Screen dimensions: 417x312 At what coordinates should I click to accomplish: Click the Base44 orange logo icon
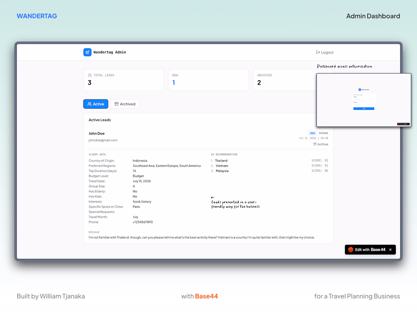(351, 250)
